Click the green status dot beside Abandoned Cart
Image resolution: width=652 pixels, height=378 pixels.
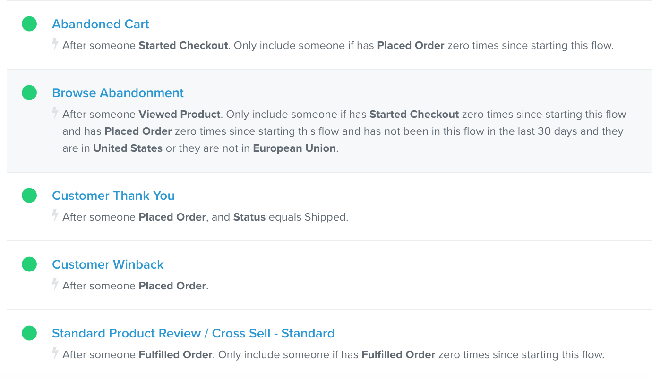29,24
